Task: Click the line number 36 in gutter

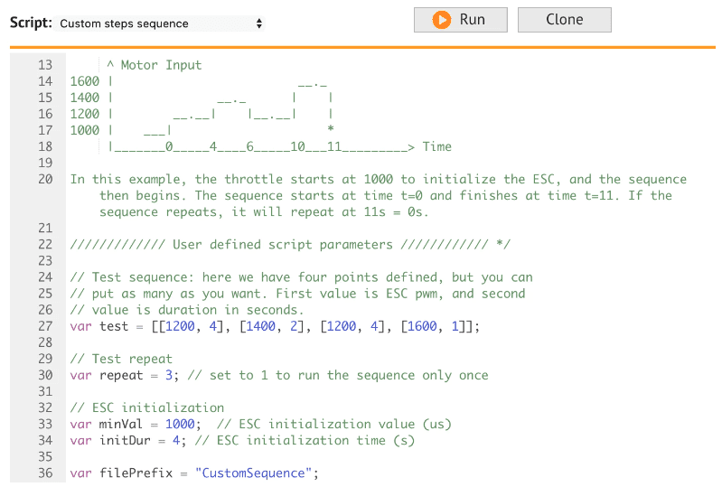Action: tap(45, 473)
